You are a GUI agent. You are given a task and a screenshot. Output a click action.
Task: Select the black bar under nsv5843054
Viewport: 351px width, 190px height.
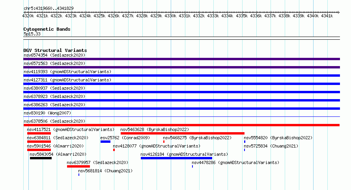(x=41, y=158)
